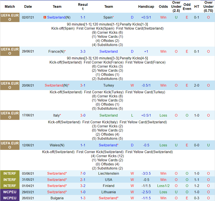Screen dimensions: 215x201
Task: Open the 7-0 match result
Action: click(x=83, y=173)
